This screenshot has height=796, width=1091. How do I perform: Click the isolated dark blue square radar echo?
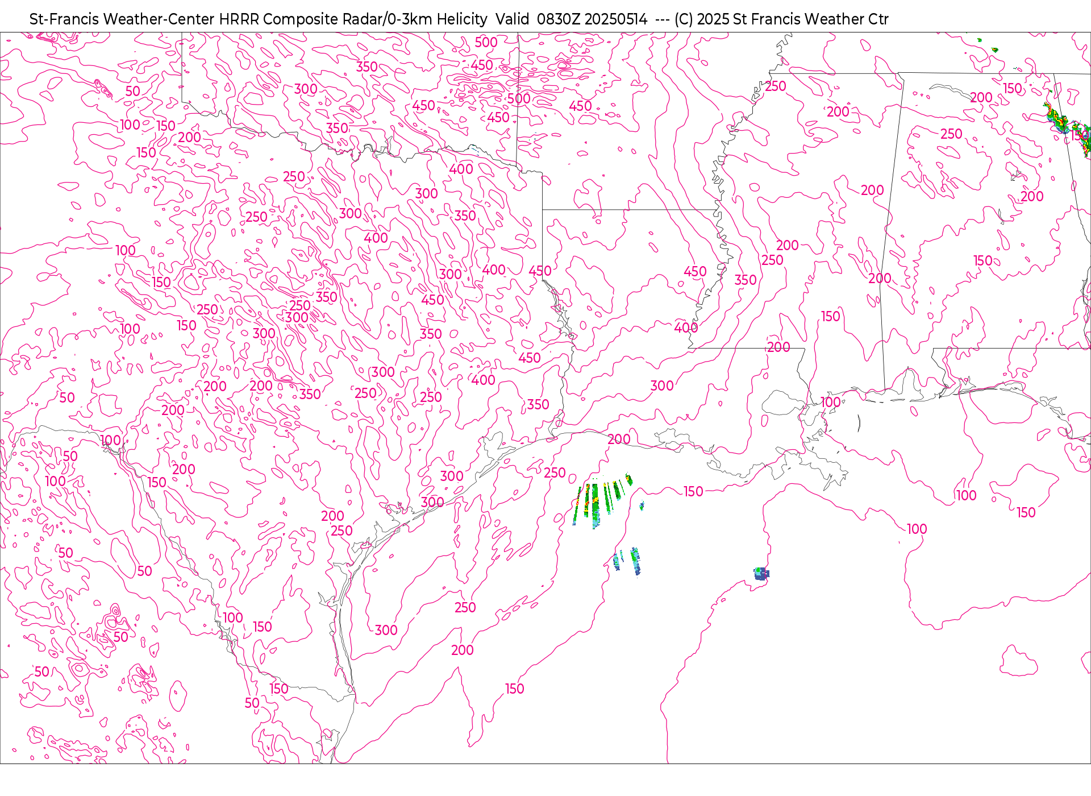coord(761,573)
